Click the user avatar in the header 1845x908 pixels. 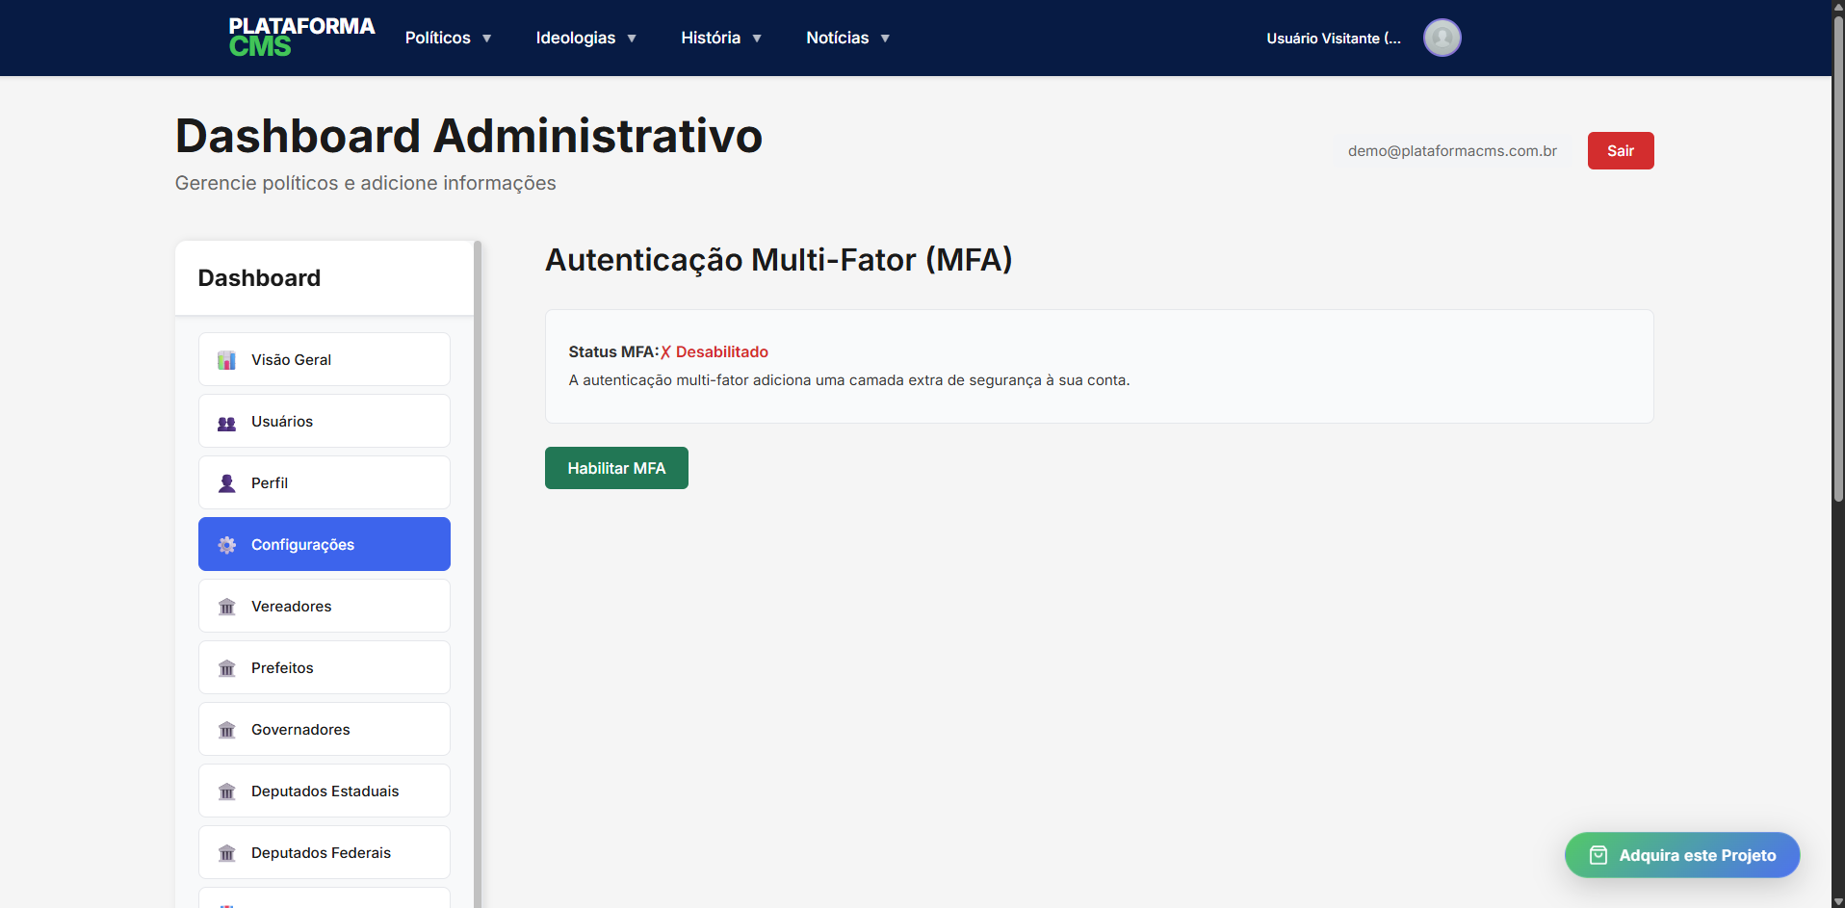pos(1442,38)
